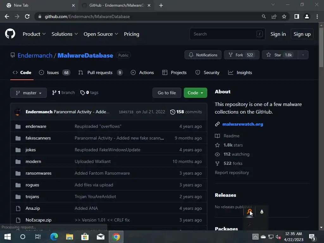Click the muted volume tray icon
324x243 pixels.
(x=278, y=237)
